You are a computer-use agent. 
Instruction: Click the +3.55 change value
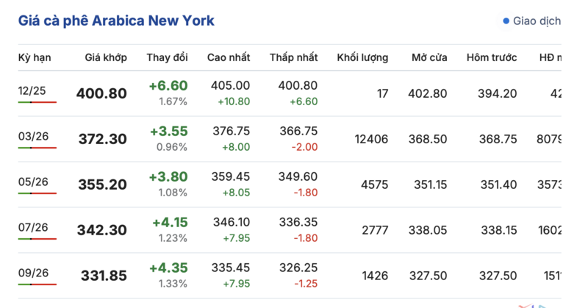[x=168, y=131]
